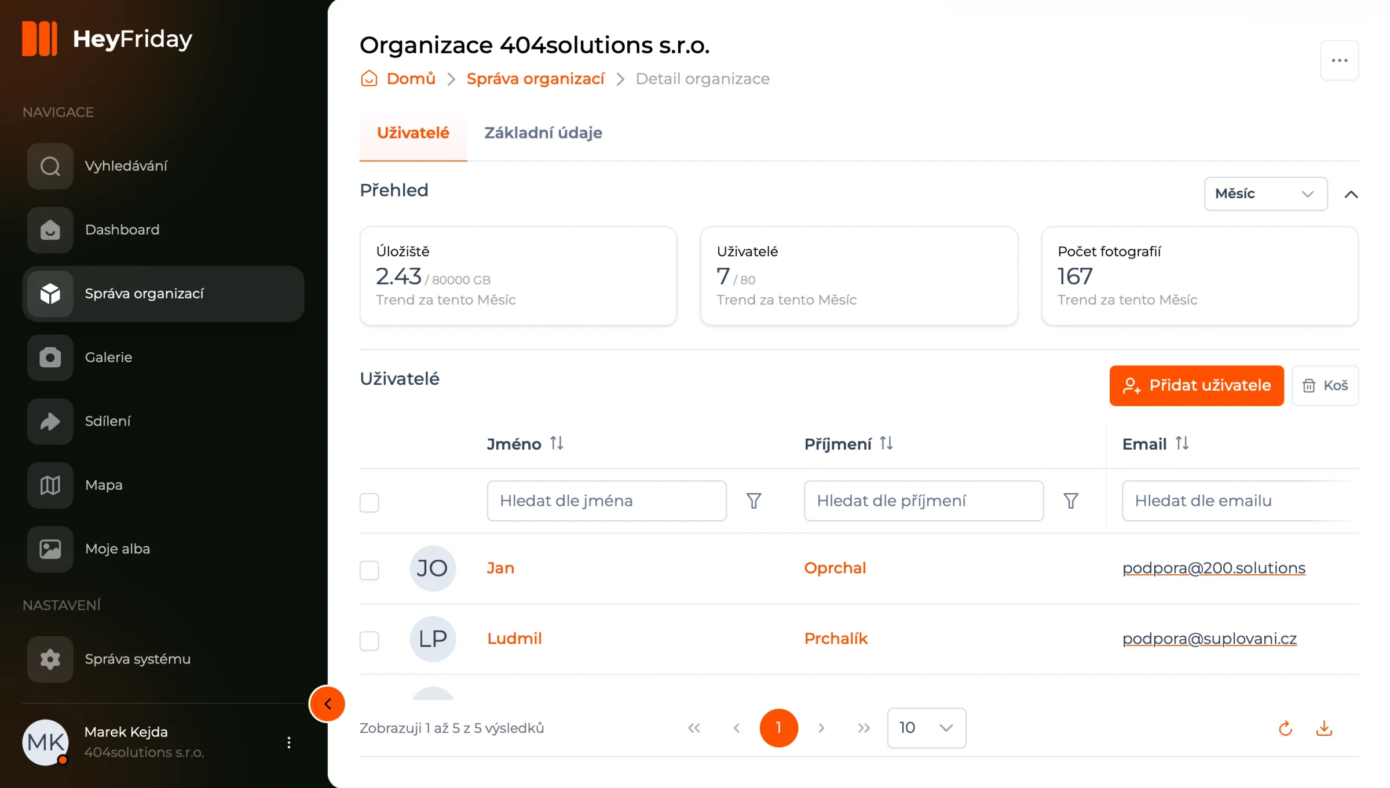Switch to the Základní údaje tab
This screenshot has width=1390, height=788.
tap(543, 133)
